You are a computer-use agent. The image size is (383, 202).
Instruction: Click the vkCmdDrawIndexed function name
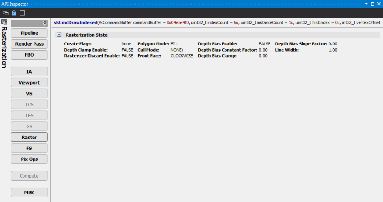coord(75,22)
